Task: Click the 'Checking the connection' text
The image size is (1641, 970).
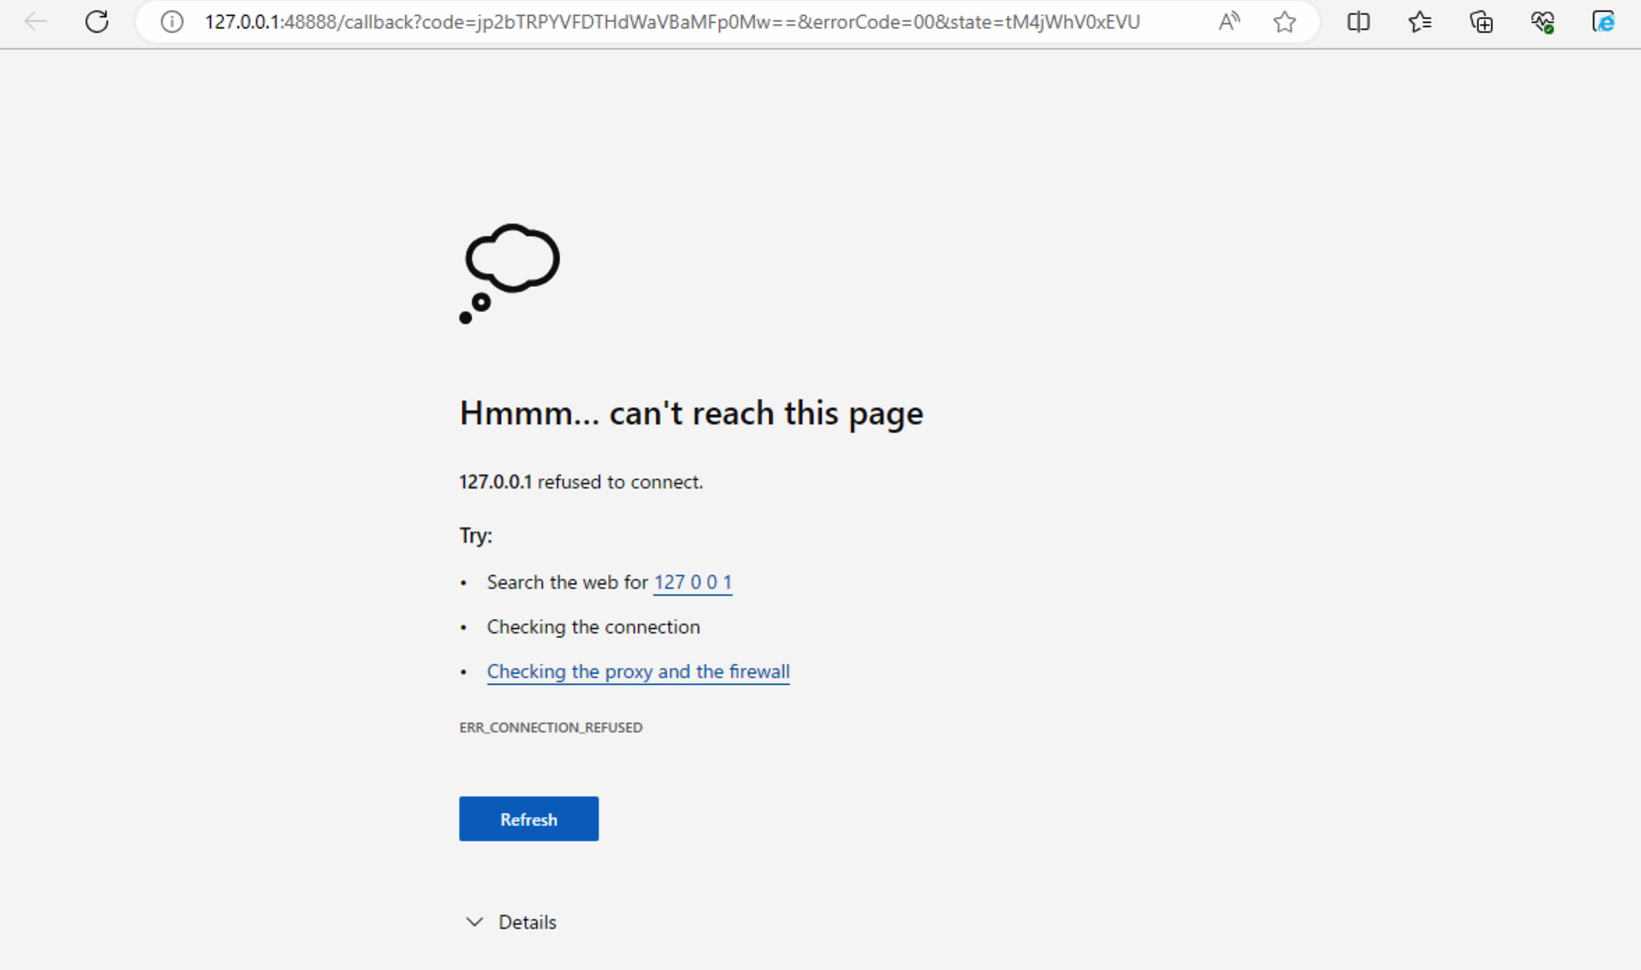Action: point(593,626)
